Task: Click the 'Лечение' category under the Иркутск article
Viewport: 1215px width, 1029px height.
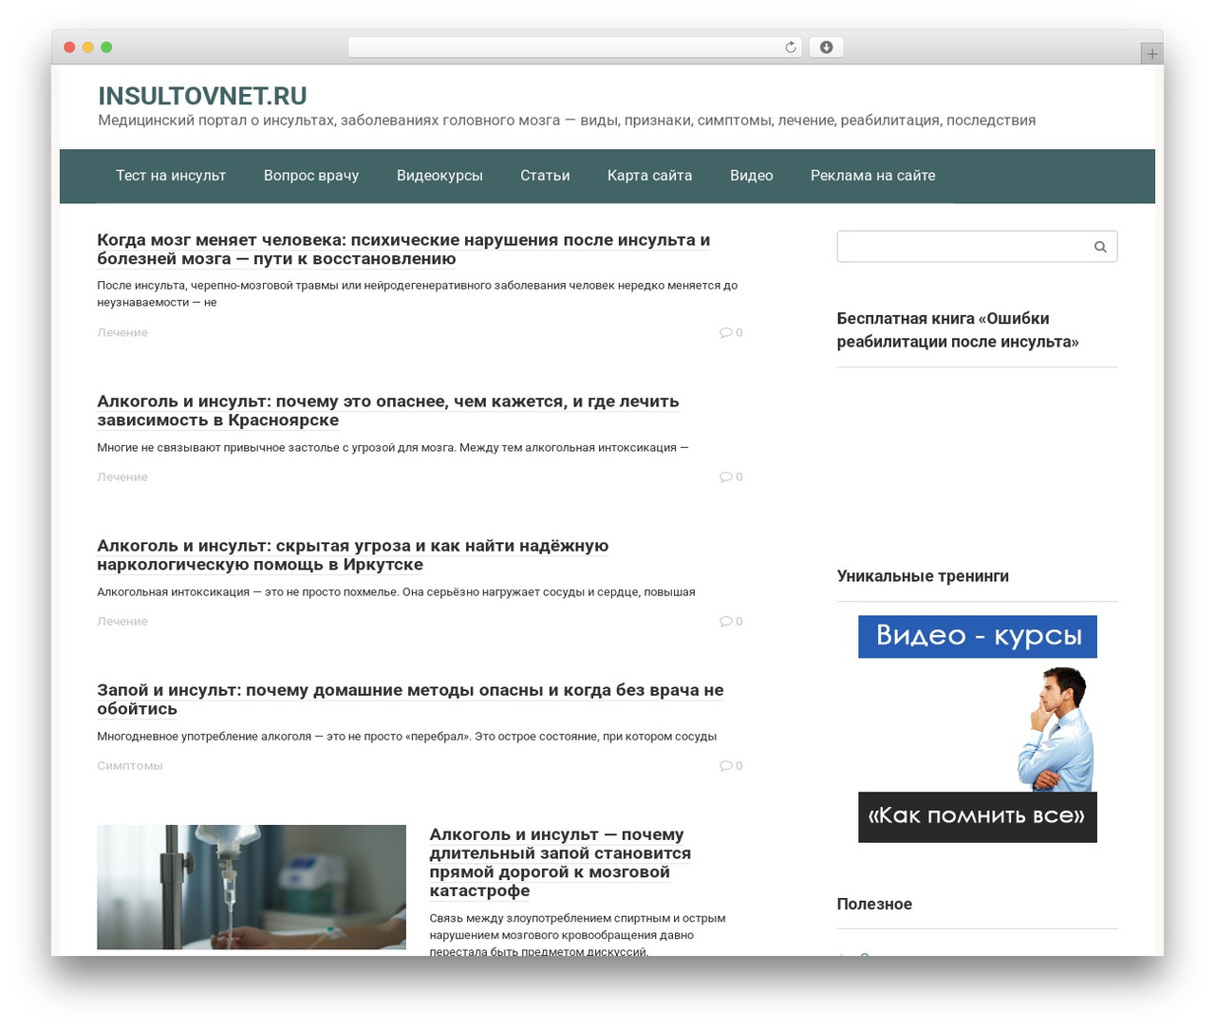Action: tap(122, 621)
